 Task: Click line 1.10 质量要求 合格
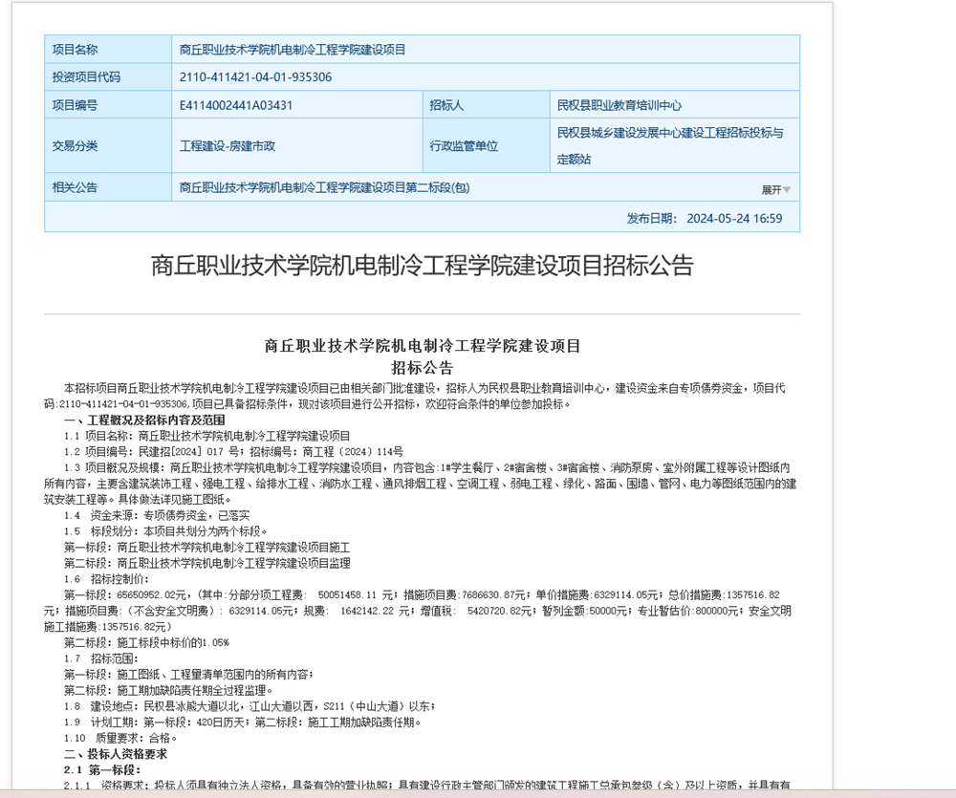tap(120, 738)
